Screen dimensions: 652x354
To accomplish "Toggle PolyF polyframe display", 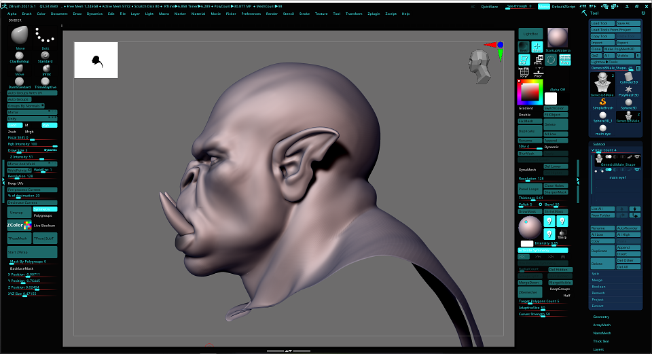I will (x=524, y=73).
